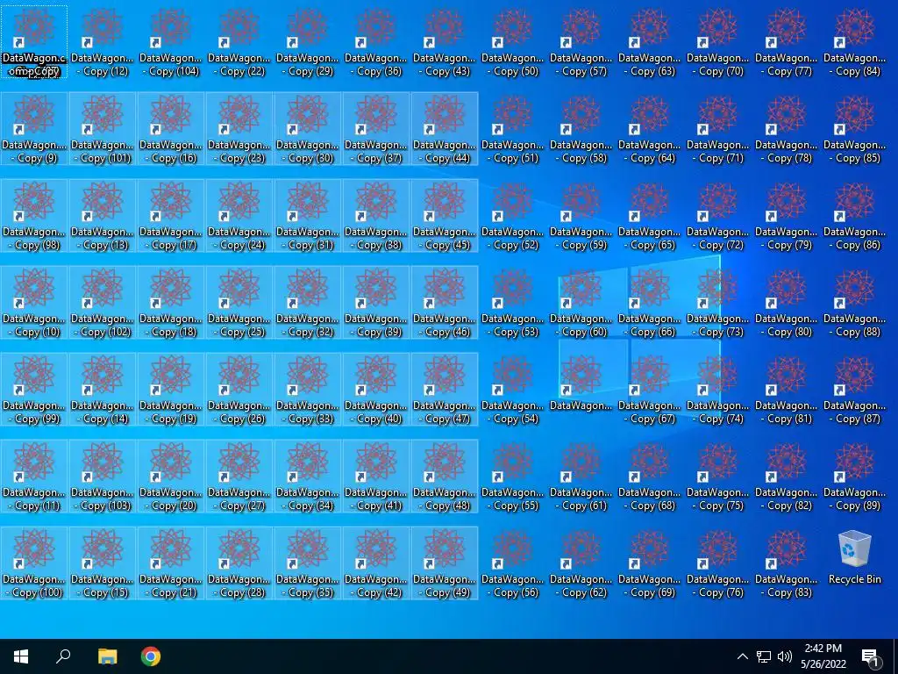Open File Explorer from taskbar

[107, 656]
